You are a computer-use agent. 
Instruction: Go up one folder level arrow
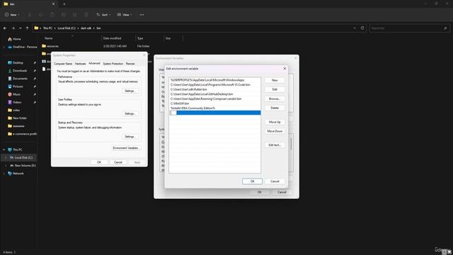[27, 28]
